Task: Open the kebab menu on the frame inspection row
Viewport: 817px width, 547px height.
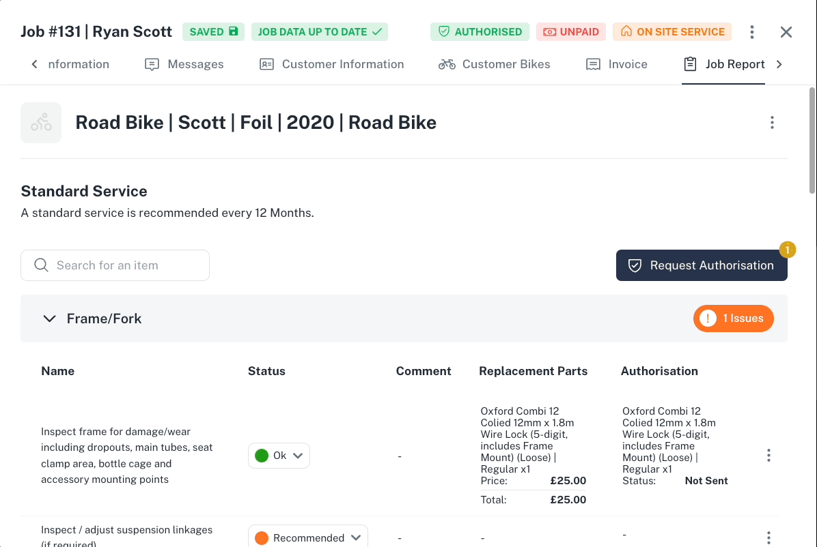Action: (768, 455)
